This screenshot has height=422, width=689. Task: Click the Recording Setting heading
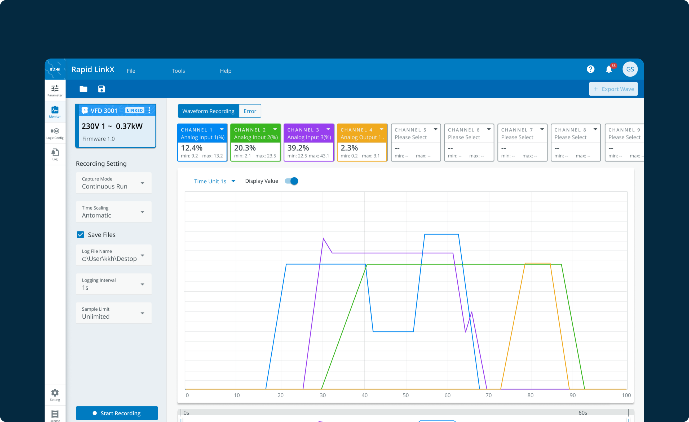[101, 164]
